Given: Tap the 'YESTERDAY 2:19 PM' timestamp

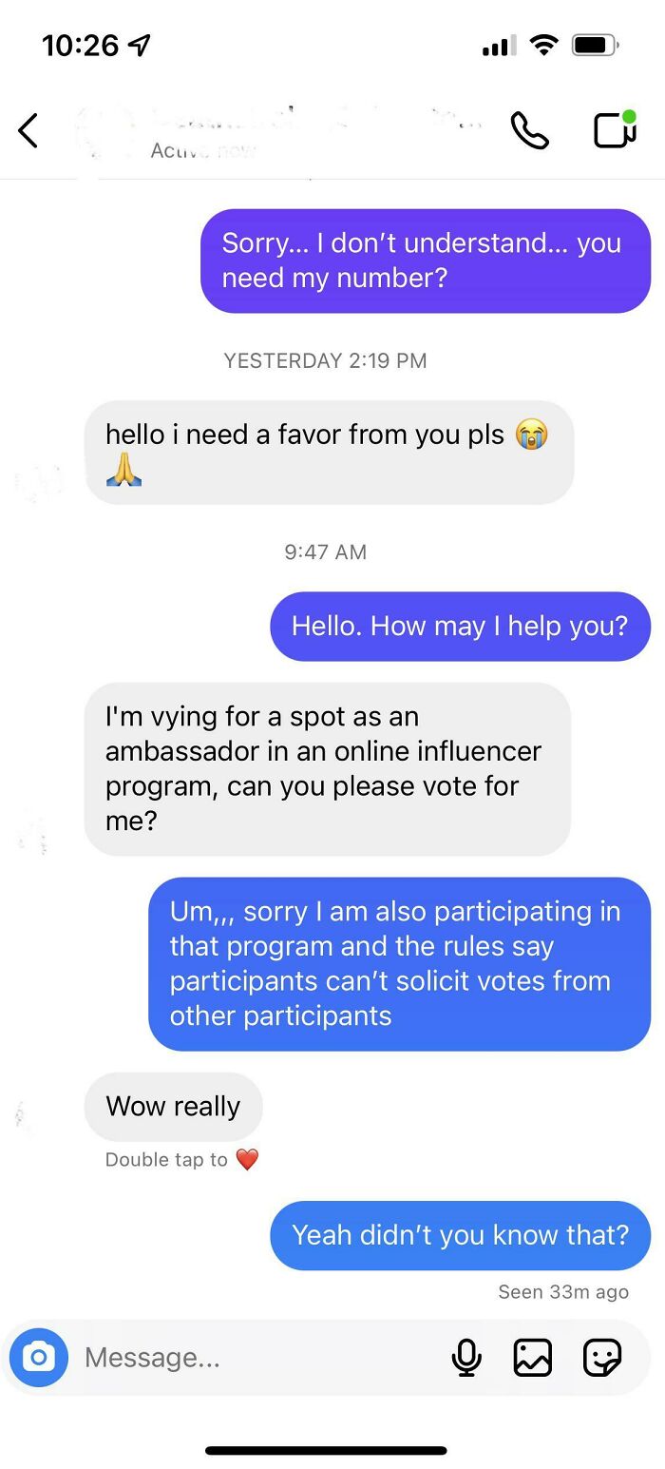Looking at the screenshot, I should click(325, 360).
